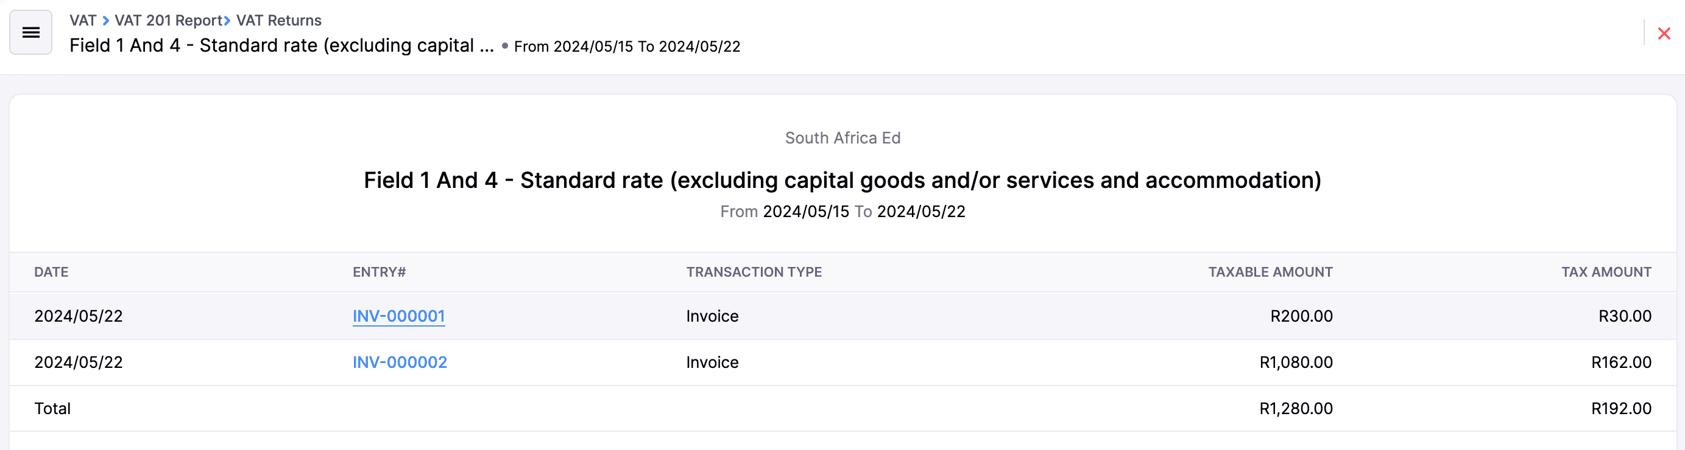Select the R1,280.00 total taxable amount
Screen dimensions: 1685x450
pos(1296,409)
